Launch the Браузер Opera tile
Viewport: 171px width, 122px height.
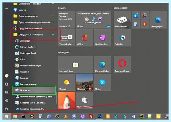pyautogui.click(x=122, y=64)
